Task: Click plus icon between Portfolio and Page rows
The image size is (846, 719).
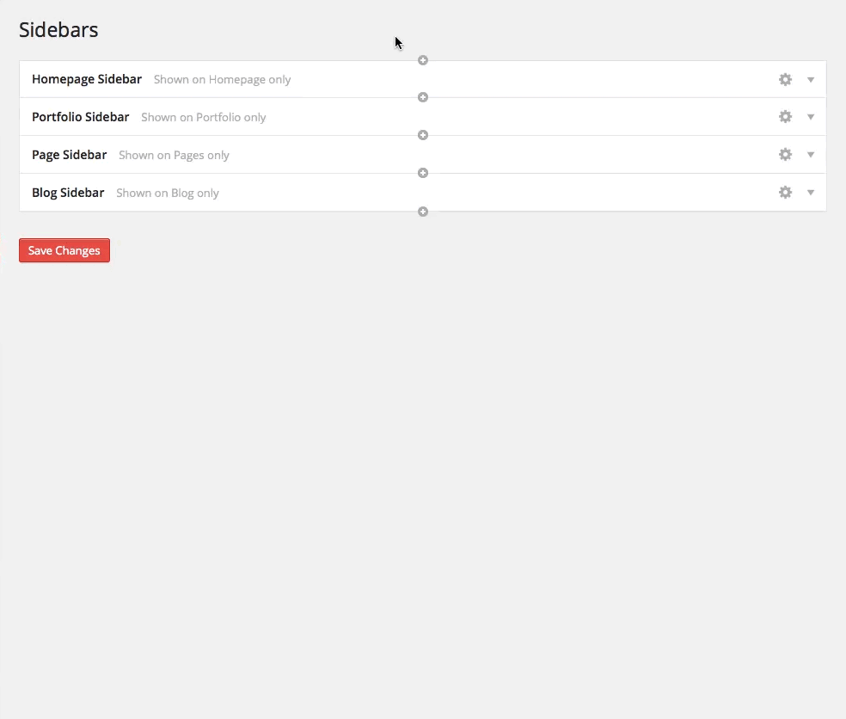Action: tap(423, 135)
